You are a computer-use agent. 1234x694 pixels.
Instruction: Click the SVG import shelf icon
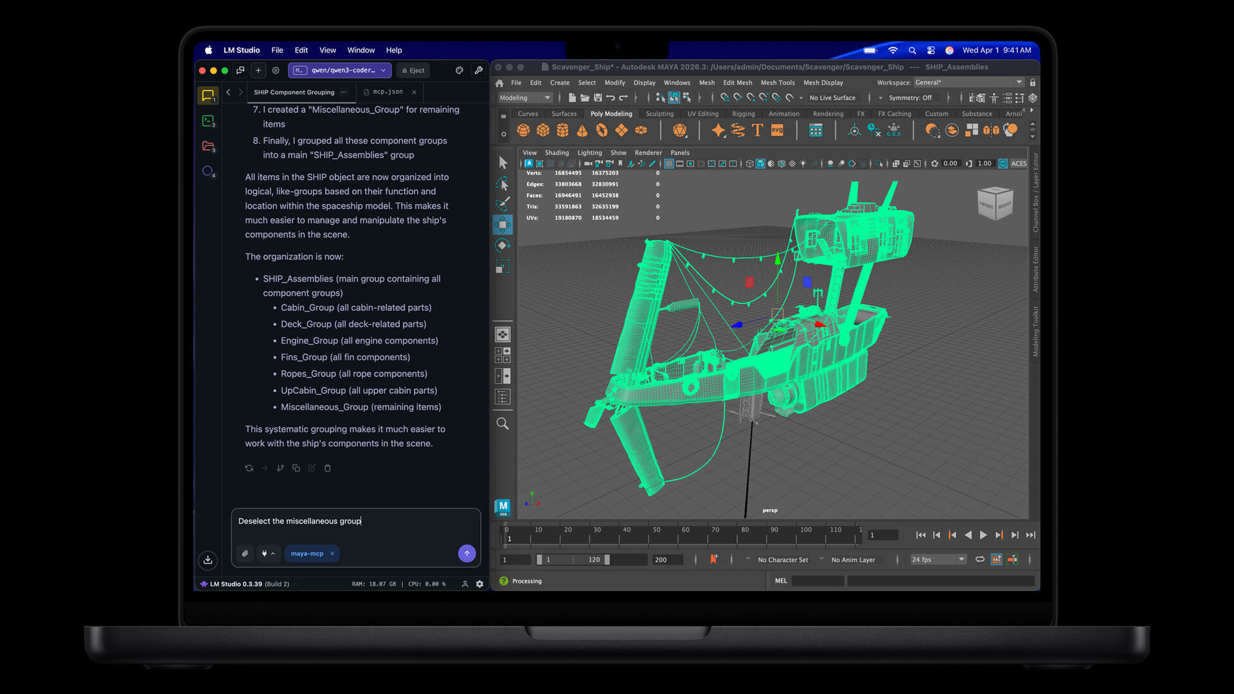[777, 130]
